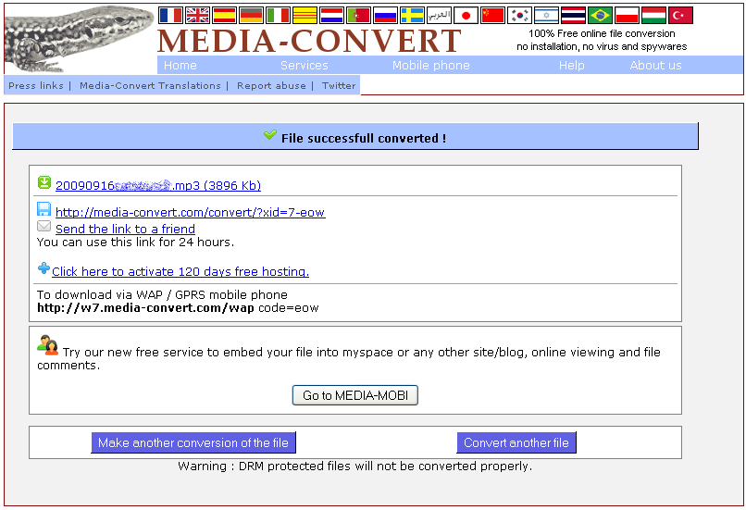Select the United Kingdom flag
The width and height of the screenshot is (746, 510).
pyautogui.click(x=197, y=15)
